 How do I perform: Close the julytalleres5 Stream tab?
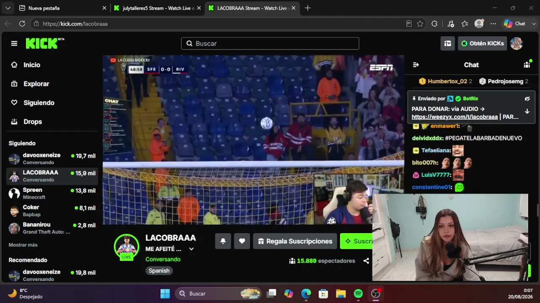click(x=199, y=8)
